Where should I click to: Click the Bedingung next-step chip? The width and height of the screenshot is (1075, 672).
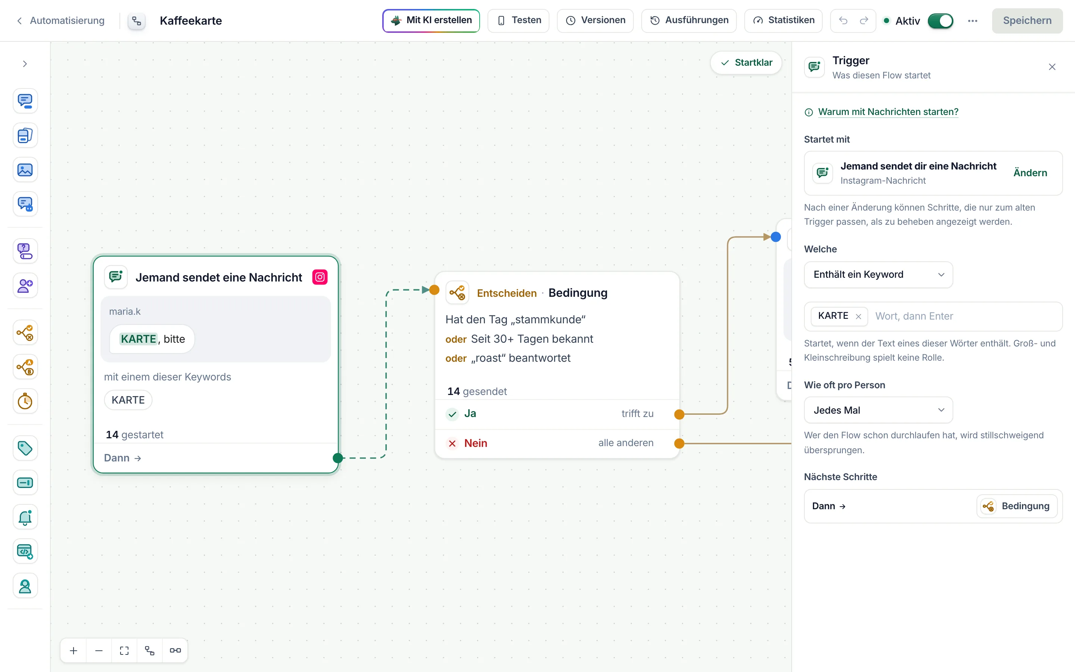click(1017, 506)
